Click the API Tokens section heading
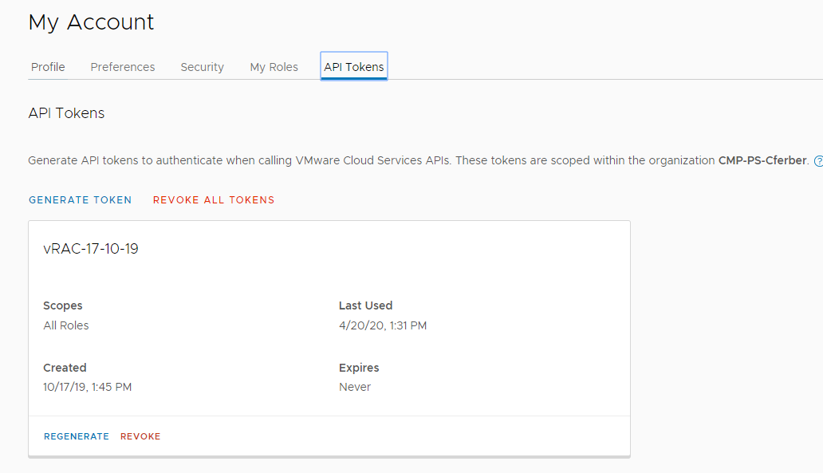Viewport: 823px width, 473px height. coord(67,113)
